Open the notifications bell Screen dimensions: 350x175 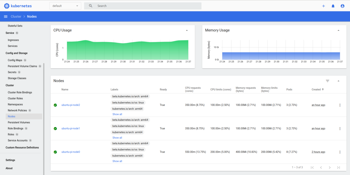[333, 6]
